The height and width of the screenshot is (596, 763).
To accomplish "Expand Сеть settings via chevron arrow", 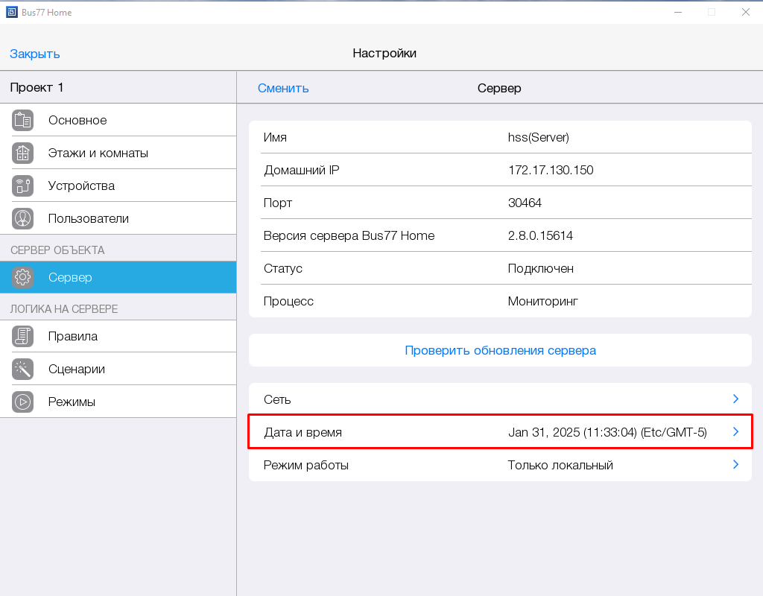I will point(735,399).
